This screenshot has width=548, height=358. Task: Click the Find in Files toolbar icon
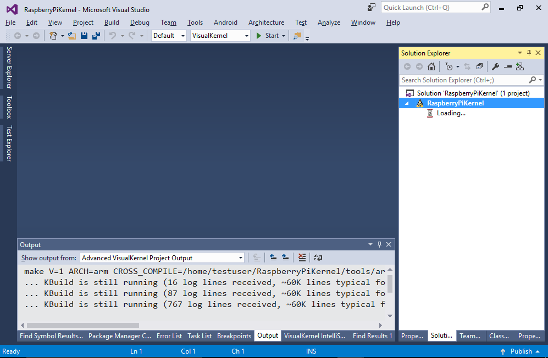click(x=297, y=36)
